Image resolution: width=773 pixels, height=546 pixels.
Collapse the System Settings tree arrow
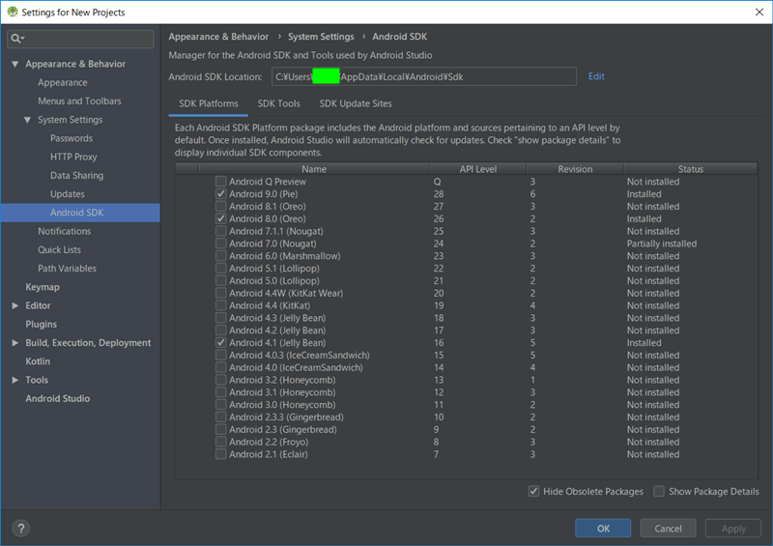[27, 120]
